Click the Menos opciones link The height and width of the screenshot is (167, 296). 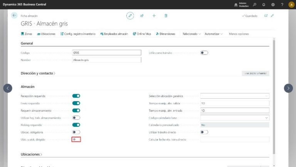tap(239, 34)
